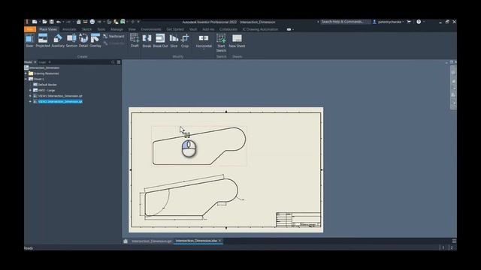This screenshot has width=481, height=270.
Task: Expand the VIEW1 Intersection_Dimension node
Action: click(30, 96)
